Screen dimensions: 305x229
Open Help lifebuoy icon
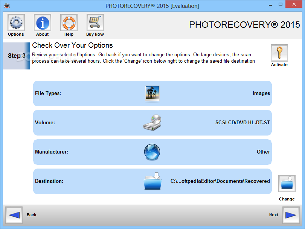(x=69, y=23)
